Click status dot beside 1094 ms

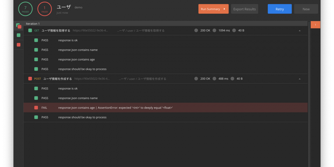[214, 30]
